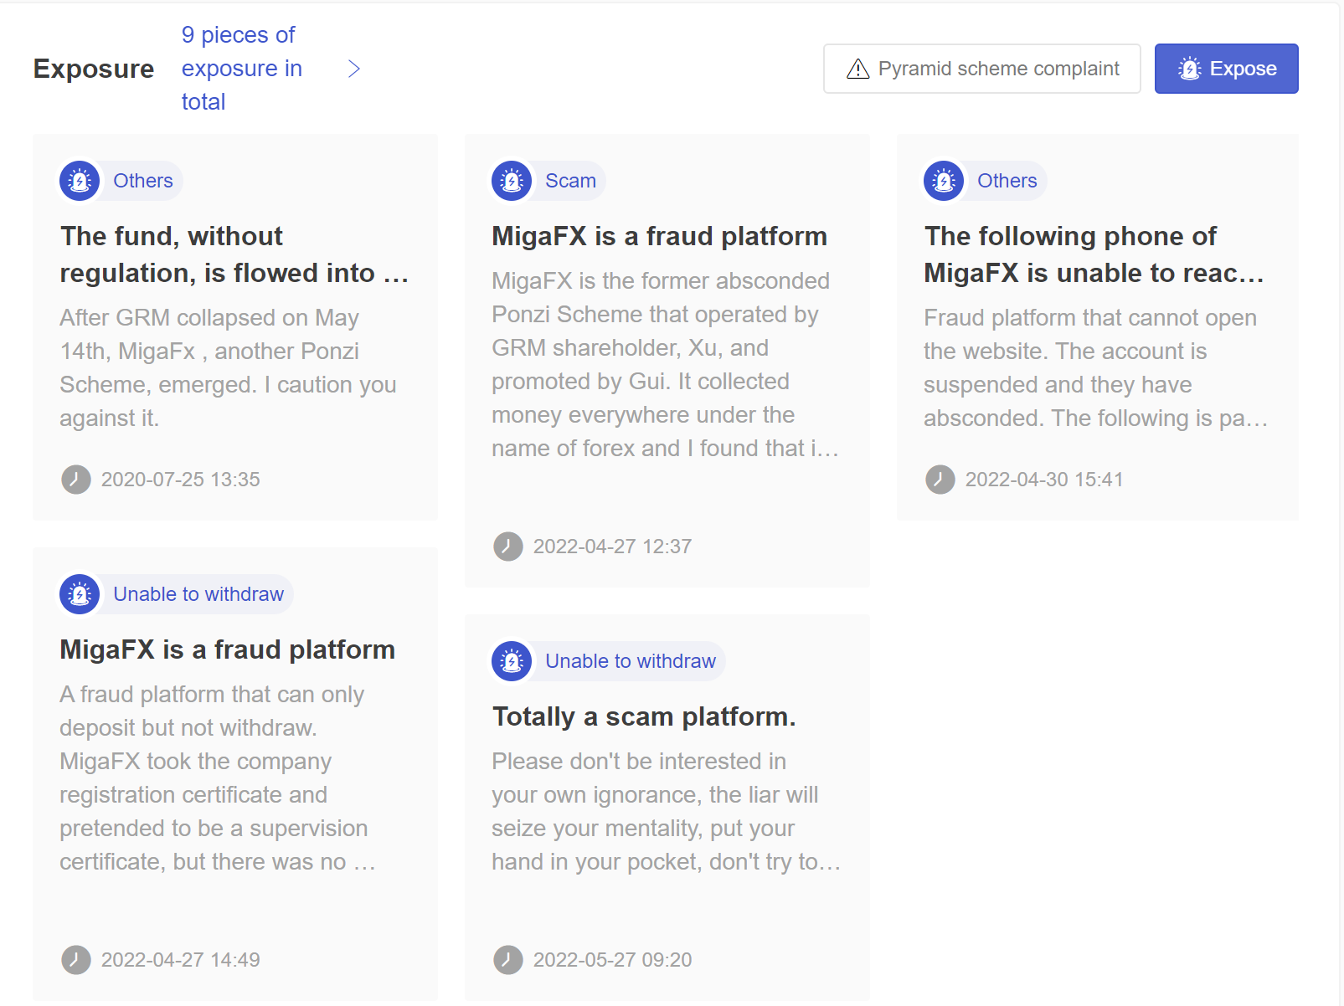This screenshot has width=1344, height=1006.
Task: Click the siren icon on the 'The following phone of MigaFX' card
Action: pyautogui.click(x=944, y=181)
